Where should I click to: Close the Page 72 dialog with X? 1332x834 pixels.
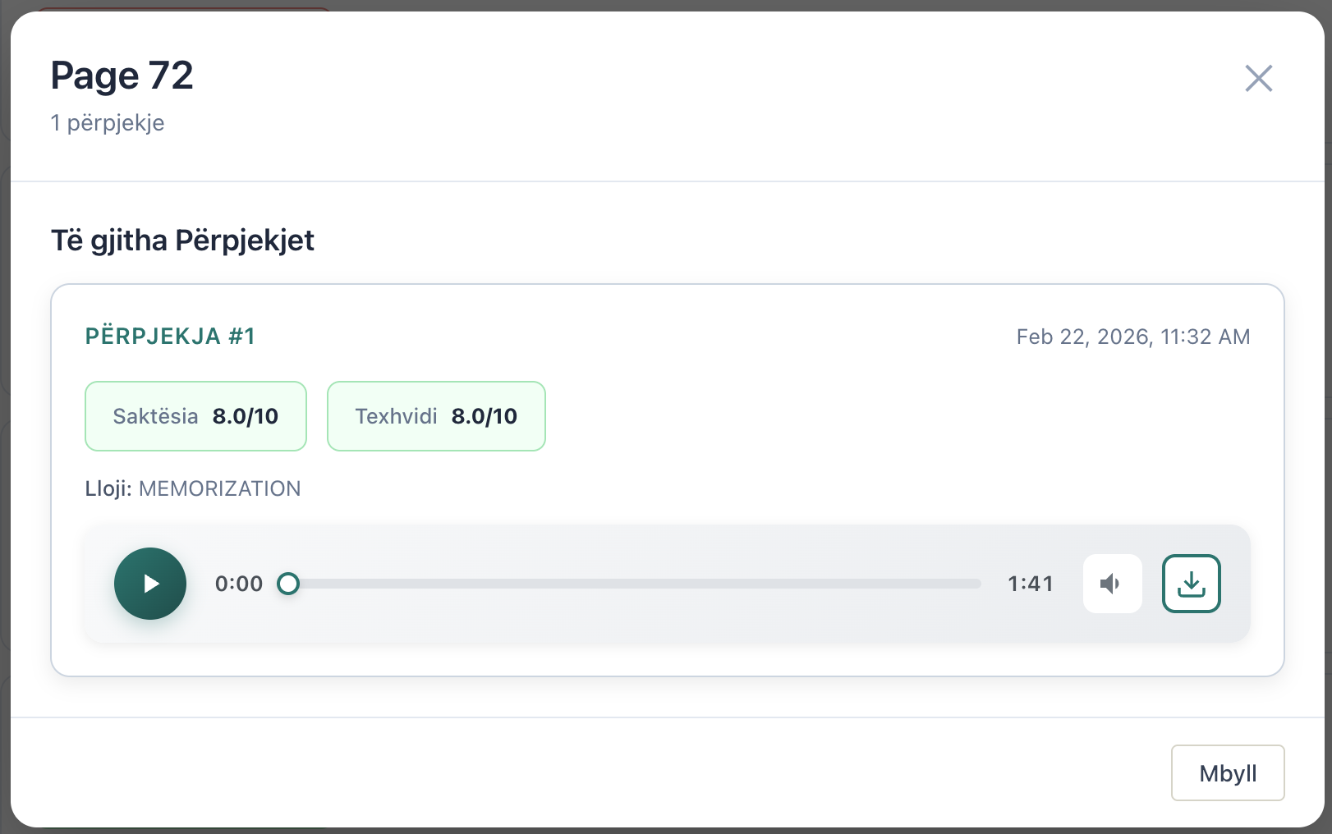[1258, 79]
